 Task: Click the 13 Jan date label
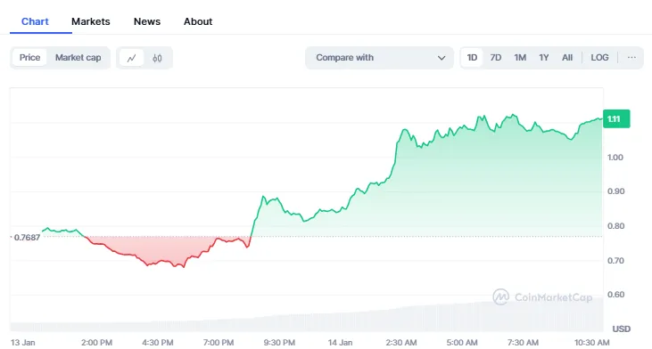coord(23,343)
